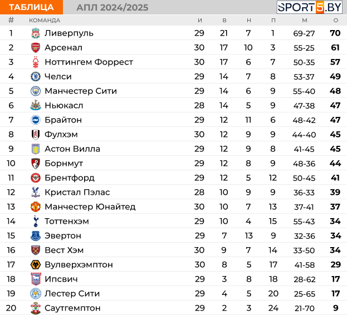This screenshot has width=347, height=315.
Task: Click the Newcastle crest icon
Action: 36,105
